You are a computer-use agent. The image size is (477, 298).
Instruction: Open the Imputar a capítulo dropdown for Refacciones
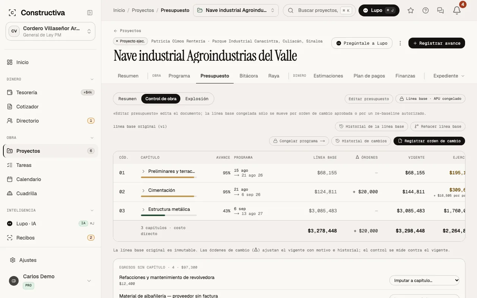424,280
